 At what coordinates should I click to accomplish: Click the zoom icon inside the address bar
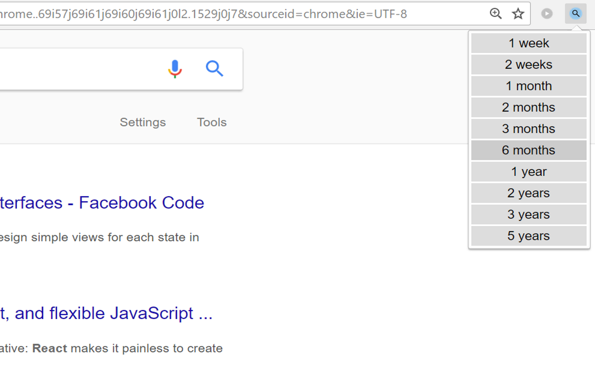coord(496,13)
